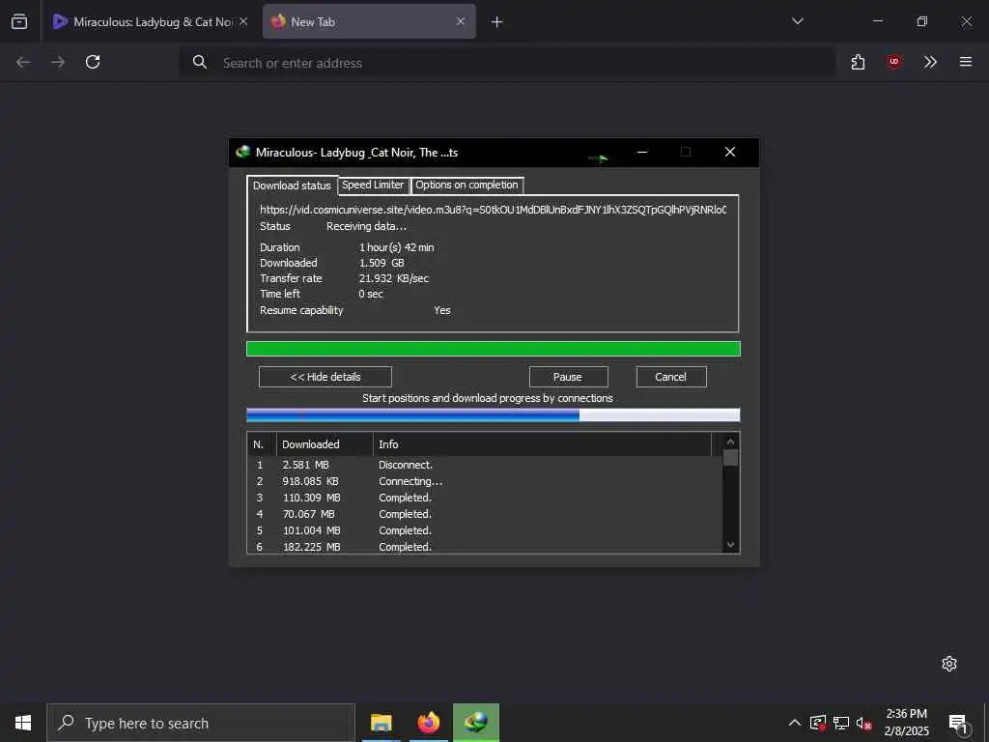Image resolution: width=989 pixels, height=742 pixels.
Task: Select connection 5 row with 101.004 MB
Action: 485,530
